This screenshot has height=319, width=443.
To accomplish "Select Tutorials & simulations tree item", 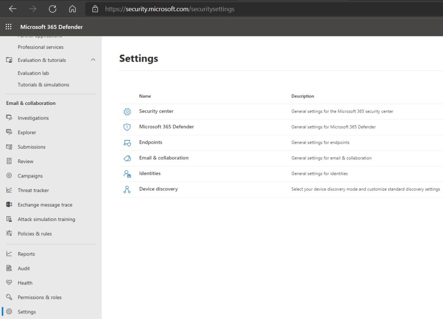I will pyautogui.click(x=43, y=85).
